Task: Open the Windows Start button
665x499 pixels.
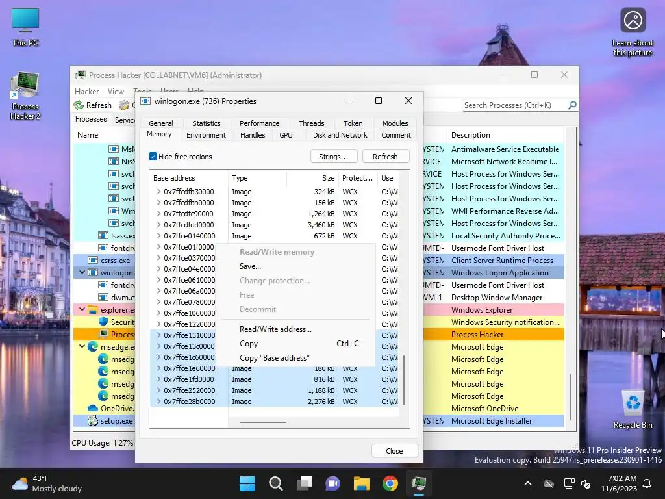Action: point(247,483)
